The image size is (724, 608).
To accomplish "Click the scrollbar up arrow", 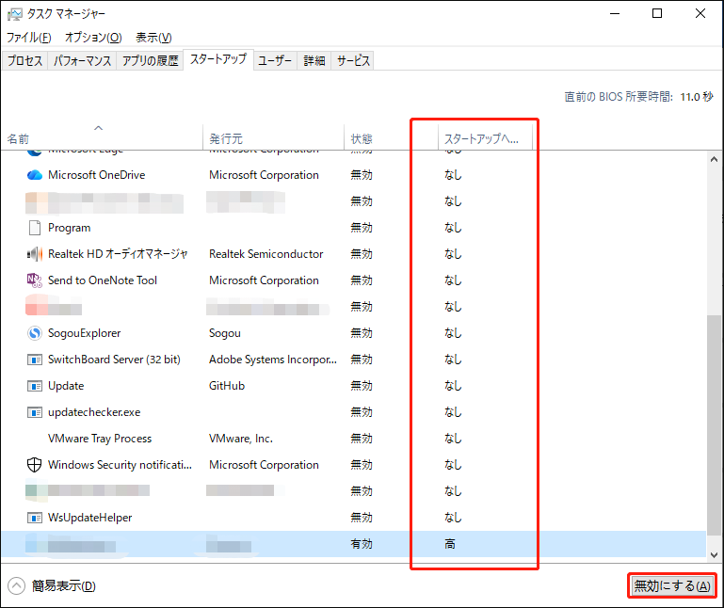I will 714,159.
